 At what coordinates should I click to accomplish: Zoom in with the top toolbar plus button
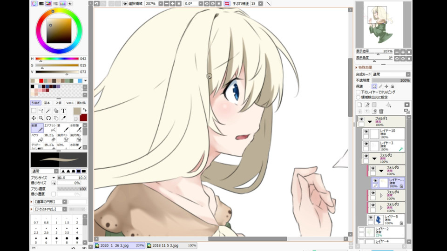click(x=173, y=4)
